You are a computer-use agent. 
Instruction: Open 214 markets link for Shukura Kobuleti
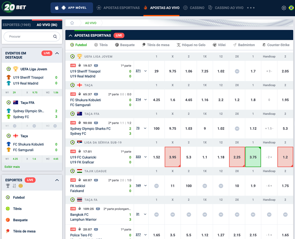[138, 99]
